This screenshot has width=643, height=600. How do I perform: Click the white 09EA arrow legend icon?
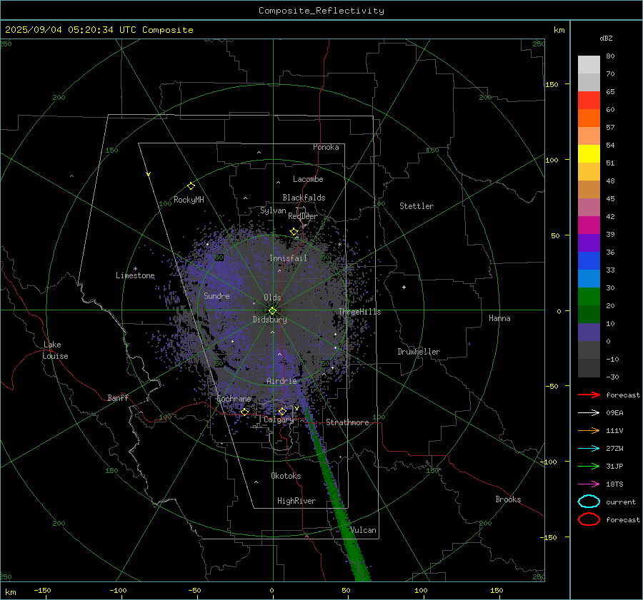tap(589, 413)
